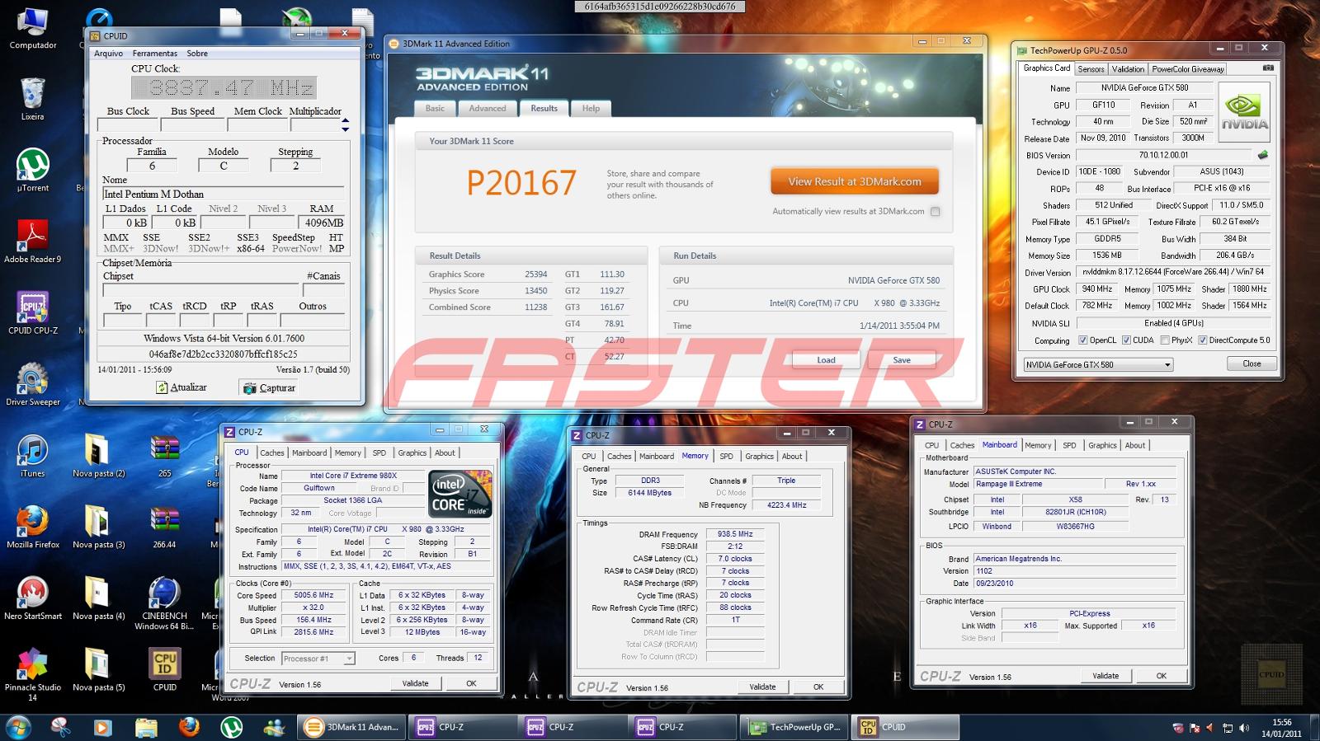This screenshot has width=1320, height=741.
Task: Launch CPUID CPU-Z desktop shortcut
Action: click(x=33, y=313)
